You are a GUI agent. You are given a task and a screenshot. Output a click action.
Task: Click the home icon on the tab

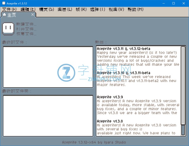tap(4, 15)
